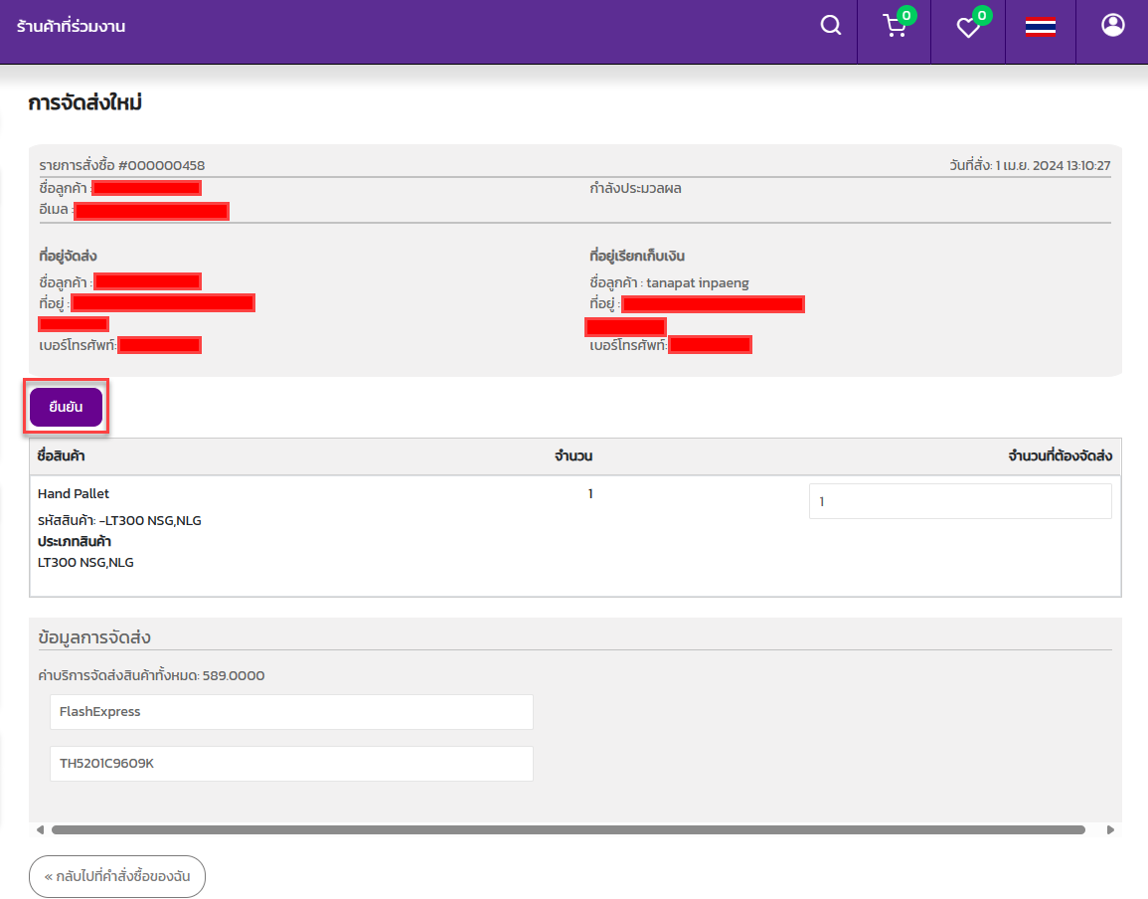Open the user account profile icon
1148x899 pixels.
(x=1112, y=25)
